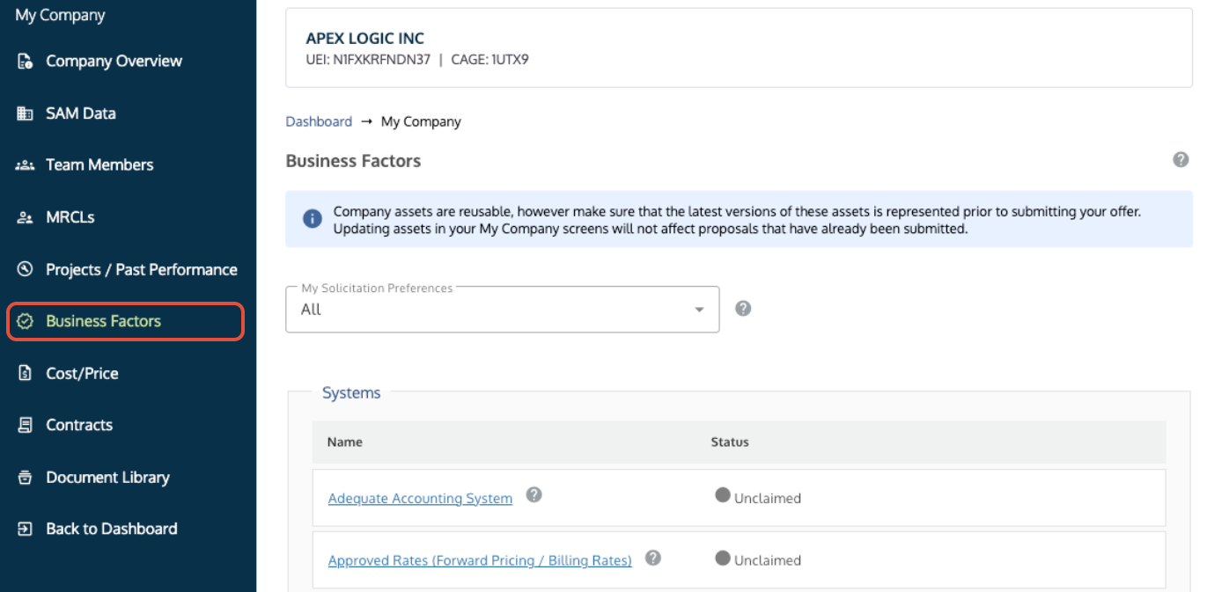Click the My Company sidebar heading
Screen dimensions: 1207x592
click(60, 15)
